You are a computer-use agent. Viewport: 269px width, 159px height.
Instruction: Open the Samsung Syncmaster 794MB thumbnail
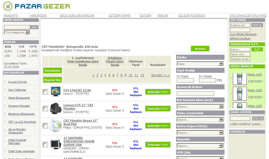click(56, 145)
